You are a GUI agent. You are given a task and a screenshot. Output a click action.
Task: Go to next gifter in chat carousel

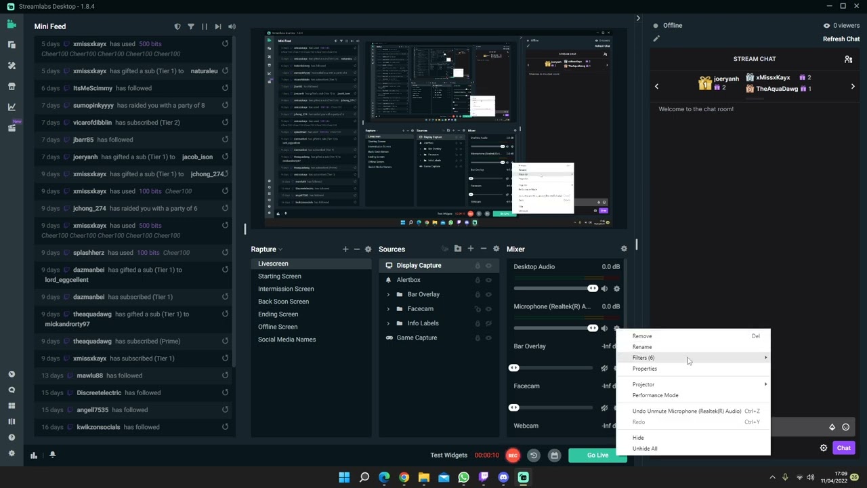853,86
